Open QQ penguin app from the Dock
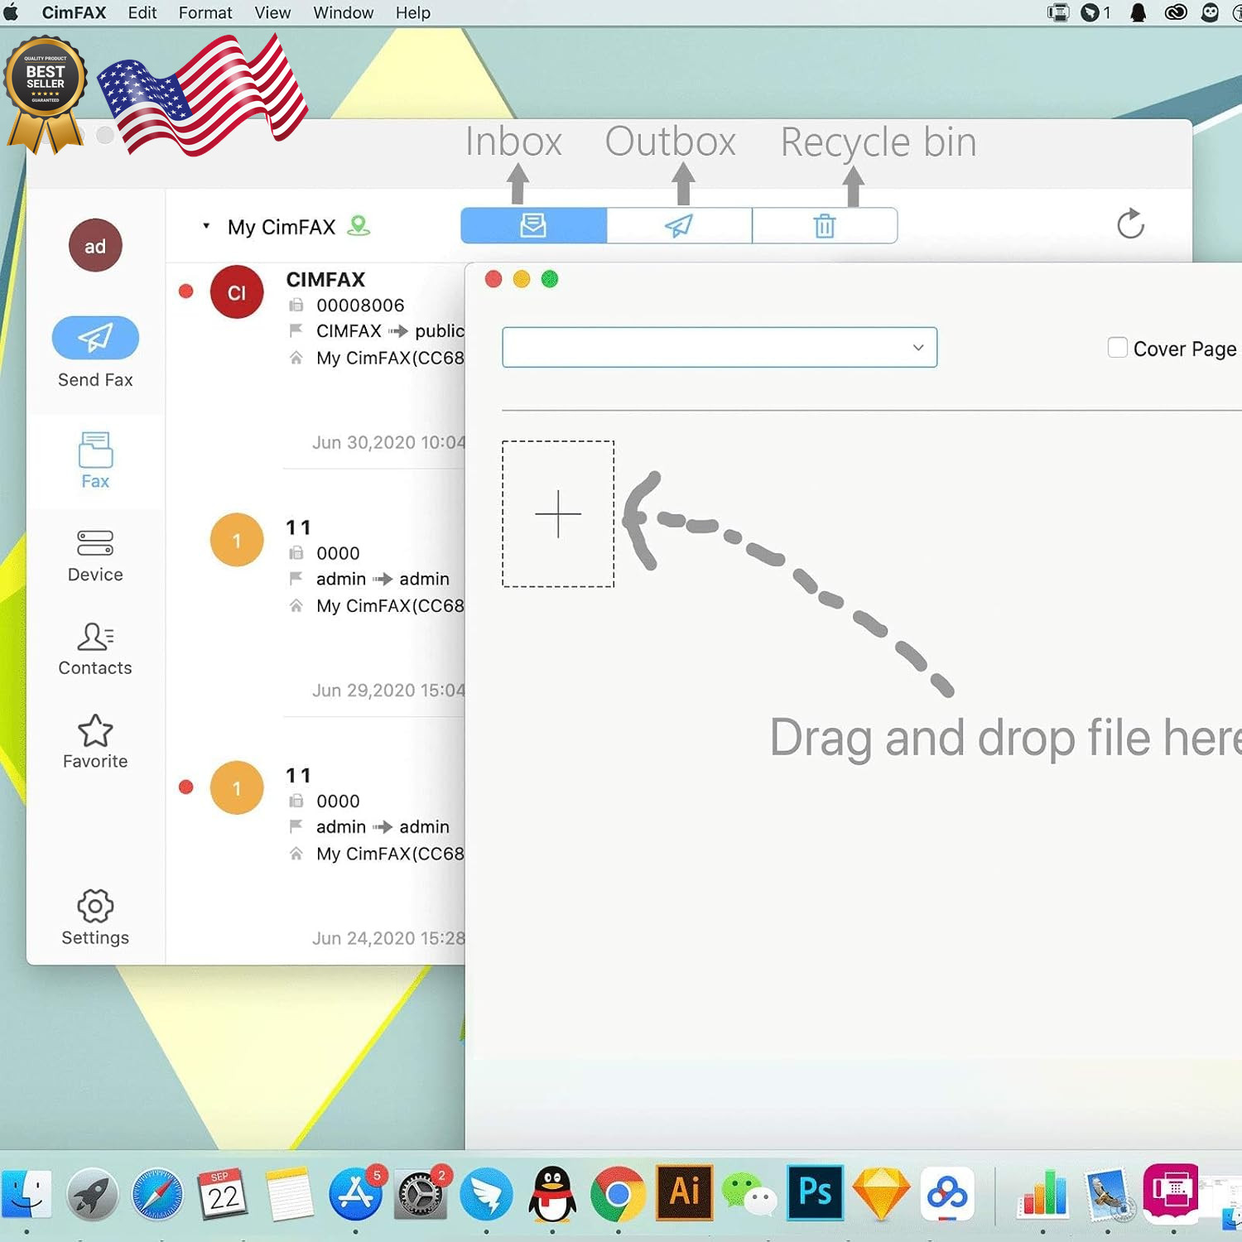The image size is (1242, 1242). coord(552,1194)
